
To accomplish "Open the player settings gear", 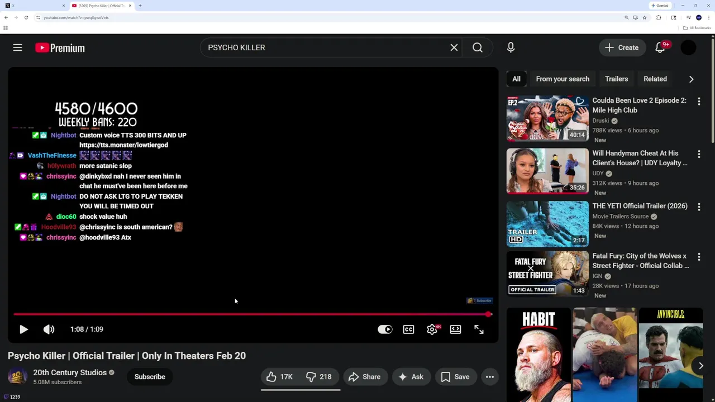I will coord(432,329).
